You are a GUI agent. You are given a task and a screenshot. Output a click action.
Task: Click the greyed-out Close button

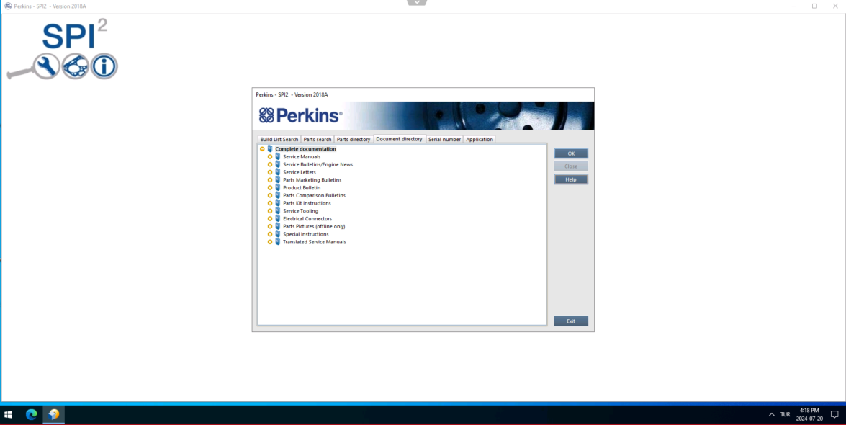(571, 166)
